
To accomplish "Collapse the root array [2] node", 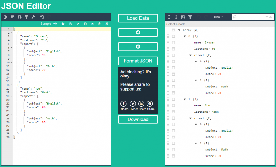I will coord(179,30).
